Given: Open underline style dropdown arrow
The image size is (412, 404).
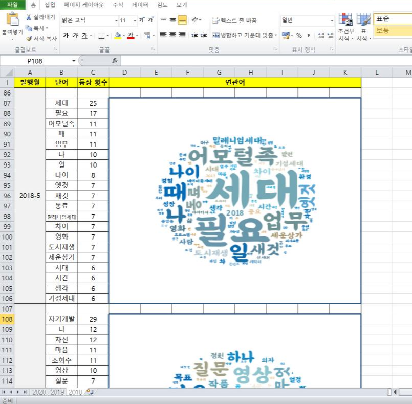Looking at the screenshot, I should tap(91, 35).
